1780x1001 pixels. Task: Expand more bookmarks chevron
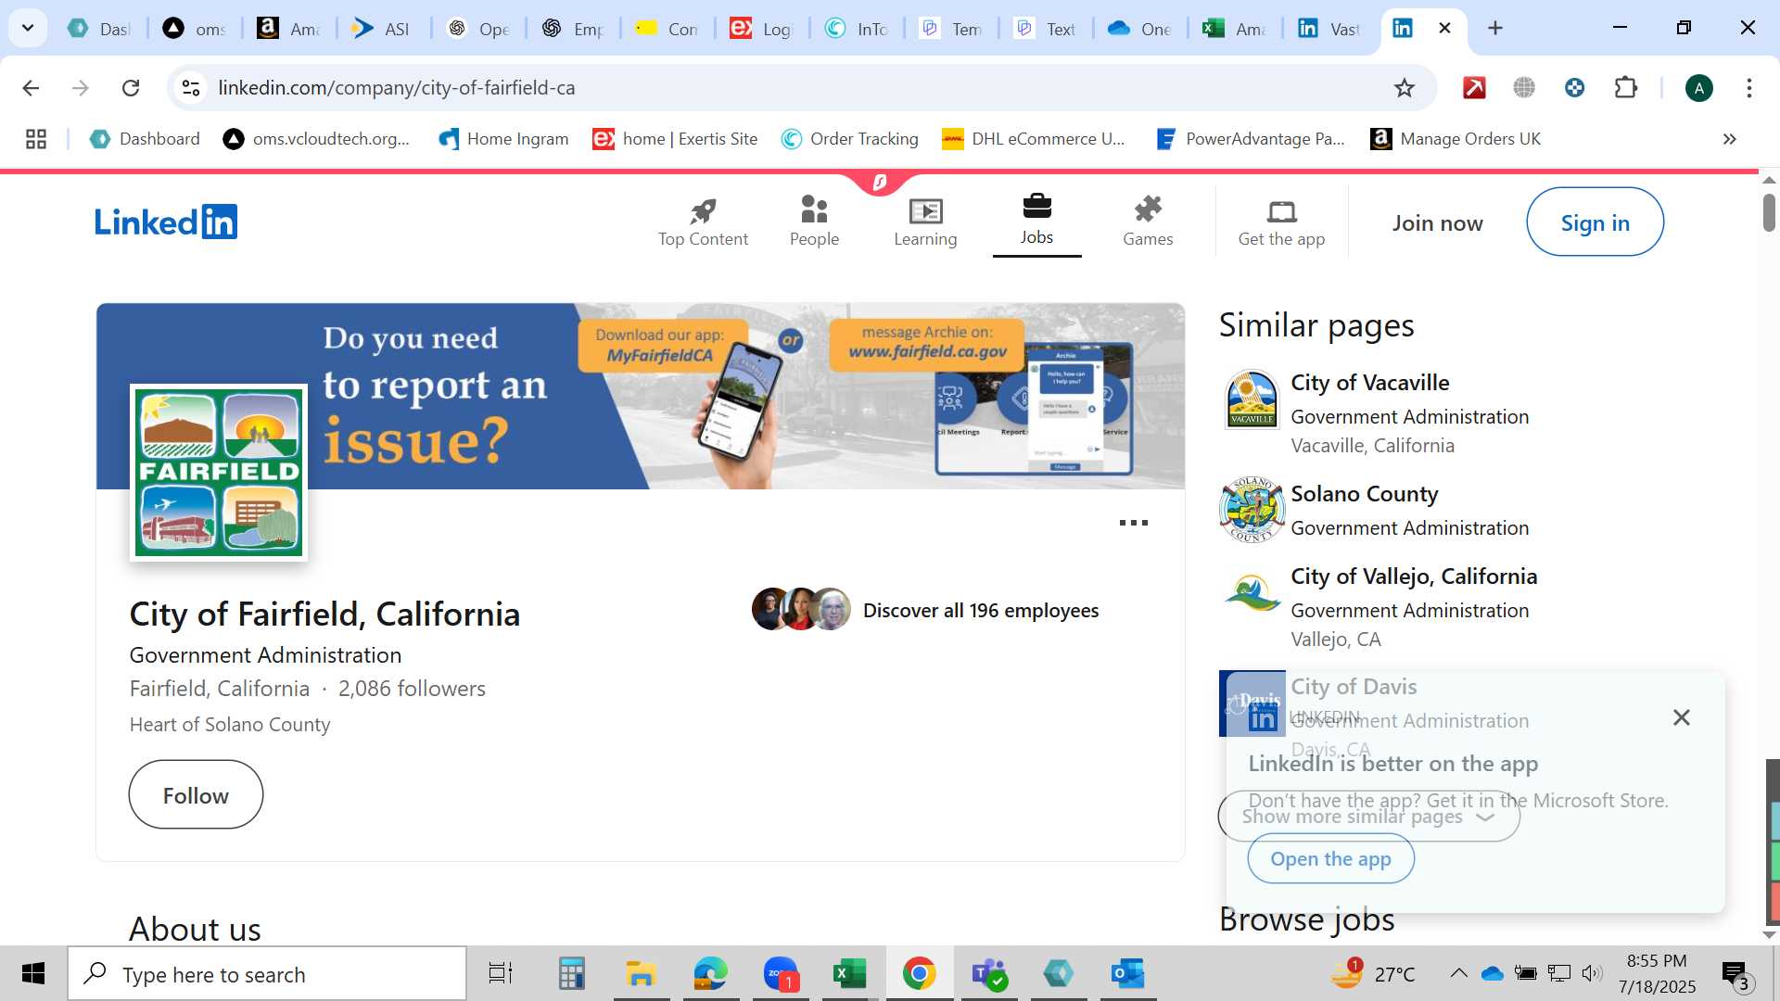[x=1729, y=139]
